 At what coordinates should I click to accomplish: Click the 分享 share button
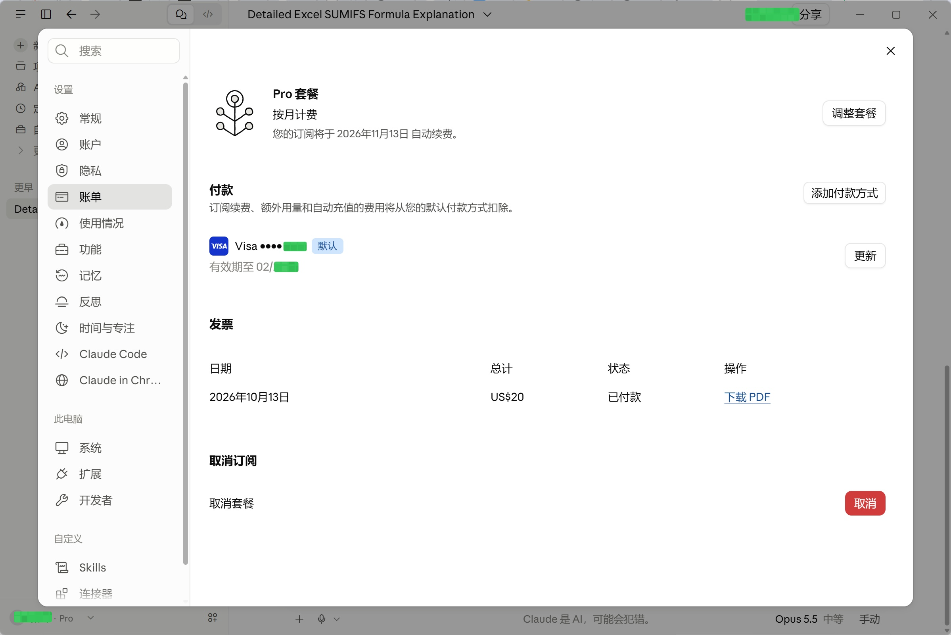(810, 15)
